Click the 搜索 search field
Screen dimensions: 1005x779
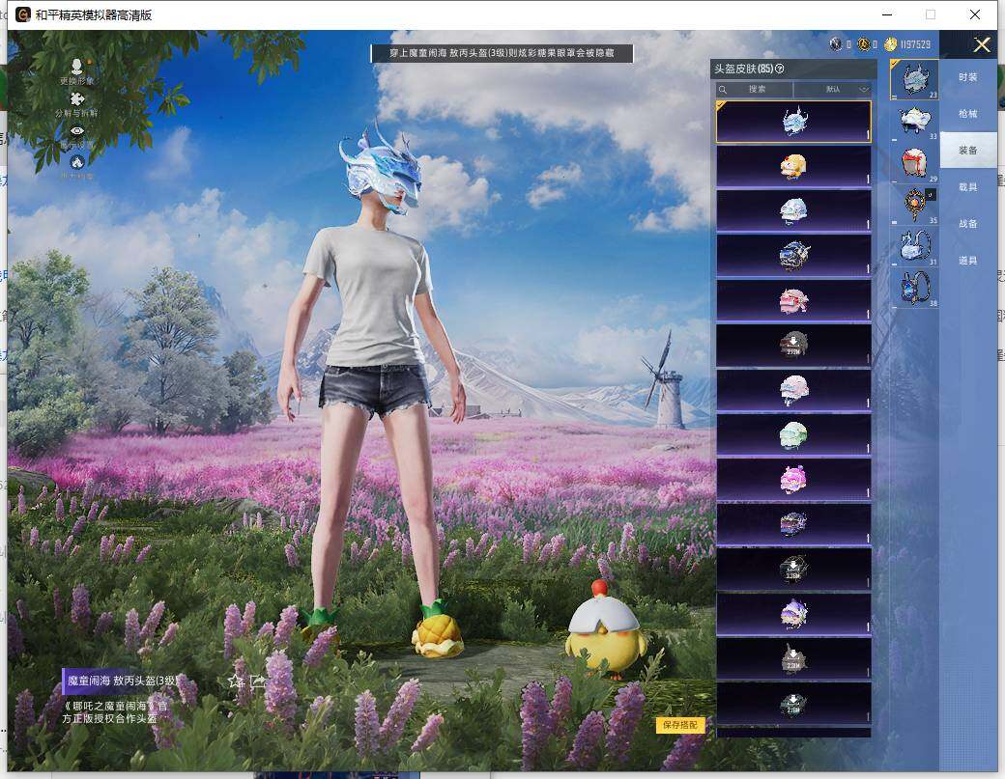point(755,90)
